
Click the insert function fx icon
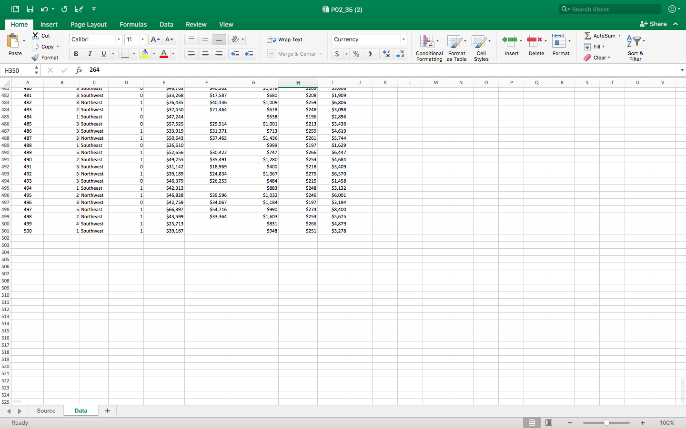click(79, 70)
